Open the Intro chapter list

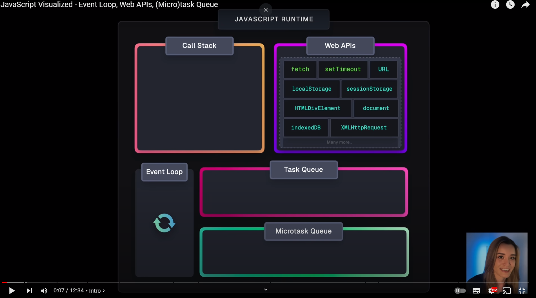tap(97, 290)
